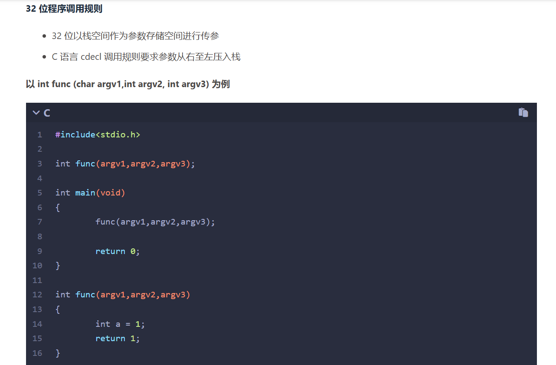Collapse the C code block chevron
The height and width of the screenshot is (365, 556).
click(x=36, y=113)
